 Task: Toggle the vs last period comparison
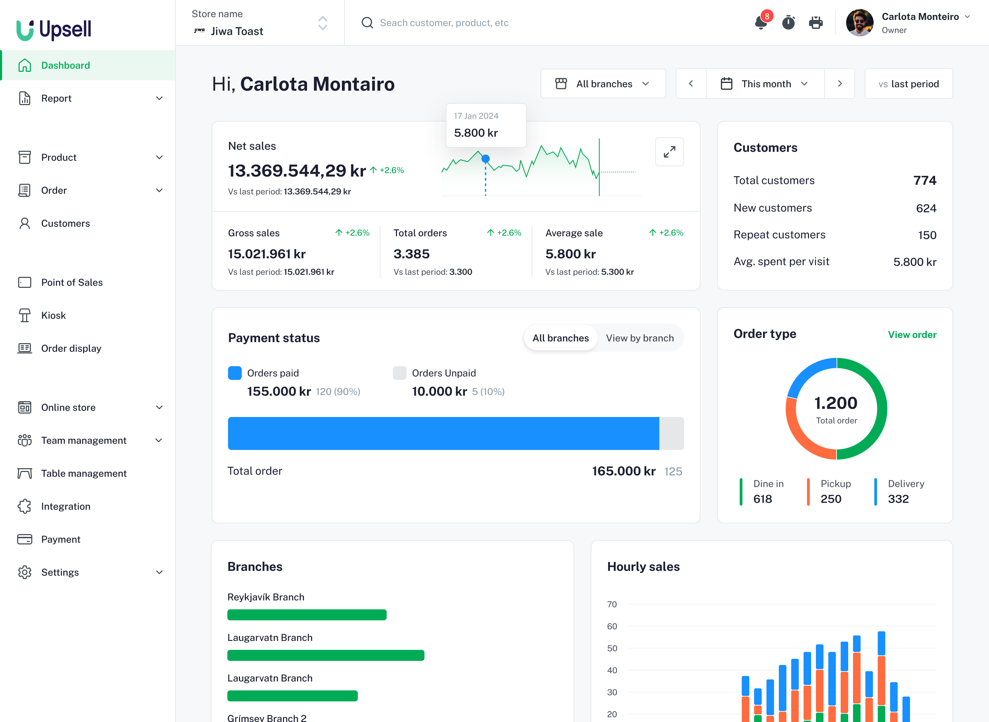(x=908, y=84)
